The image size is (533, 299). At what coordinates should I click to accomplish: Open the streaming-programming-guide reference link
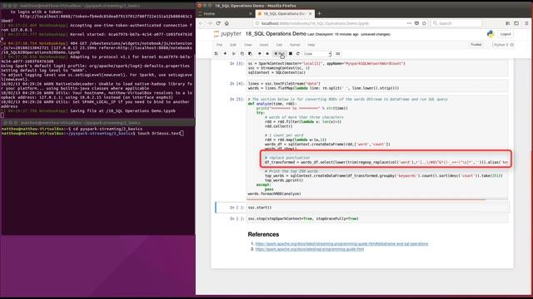(341, 243)
